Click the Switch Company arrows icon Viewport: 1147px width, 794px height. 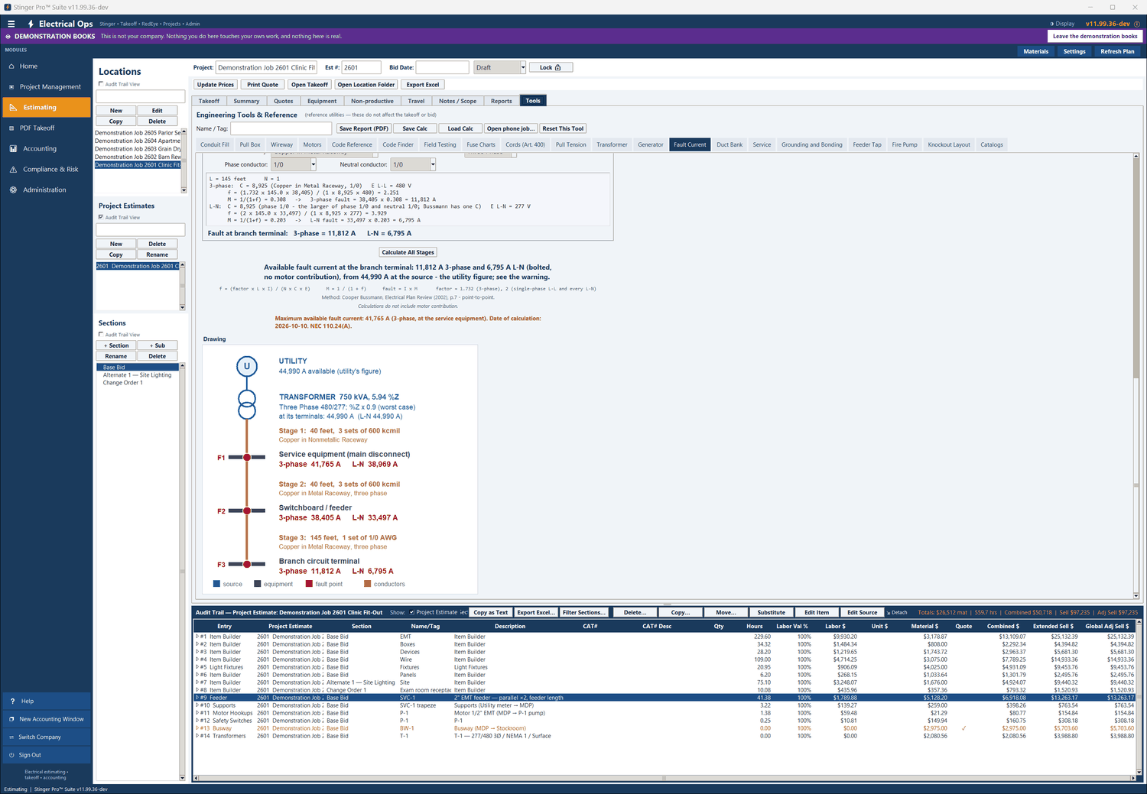(11, 737)
